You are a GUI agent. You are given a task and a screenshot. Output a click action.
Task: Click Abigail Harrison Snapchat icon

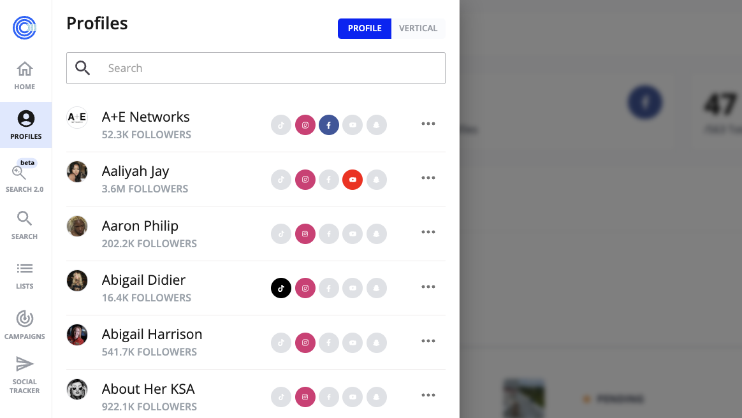coord(377,343)
